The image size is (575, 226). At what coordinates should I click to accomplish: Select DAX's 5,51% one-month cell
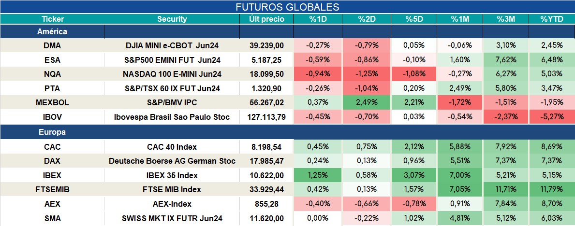tap(460, 161)
